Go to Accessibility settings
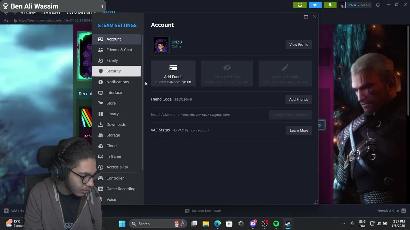 click(x=116, y=167)
